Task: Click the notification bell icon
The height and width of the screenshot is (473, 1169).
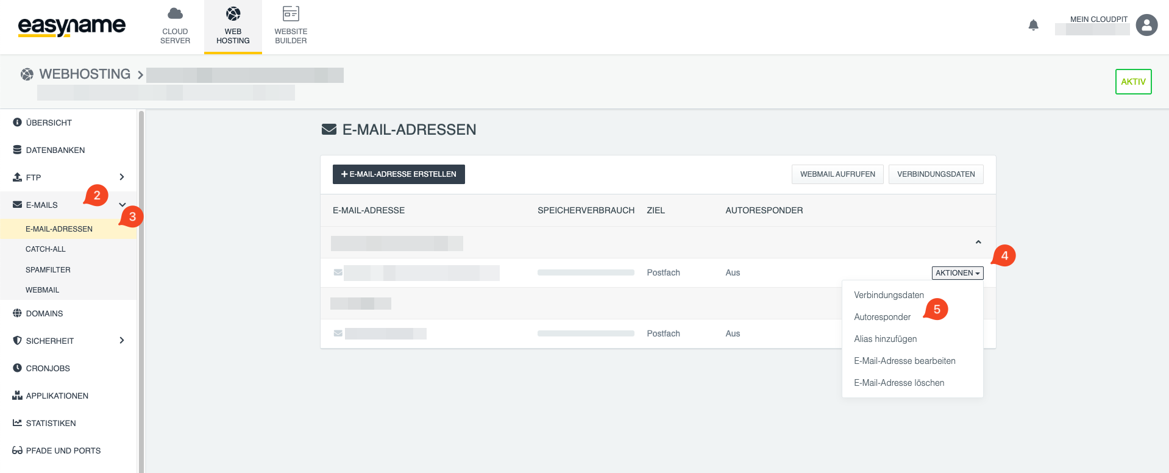Action: point(1033,25)
